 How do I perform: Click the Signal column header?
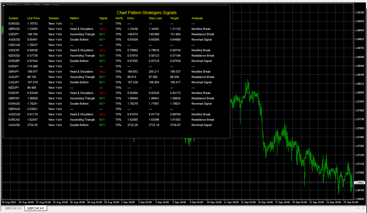click(x=103, y=18)
